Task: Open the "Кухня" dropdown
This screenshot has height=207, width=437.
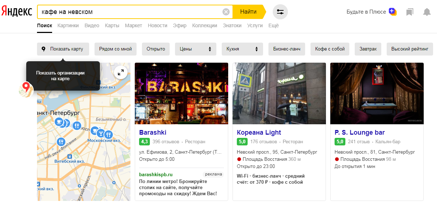Action: pyautogui.click(x=242, y=49)
